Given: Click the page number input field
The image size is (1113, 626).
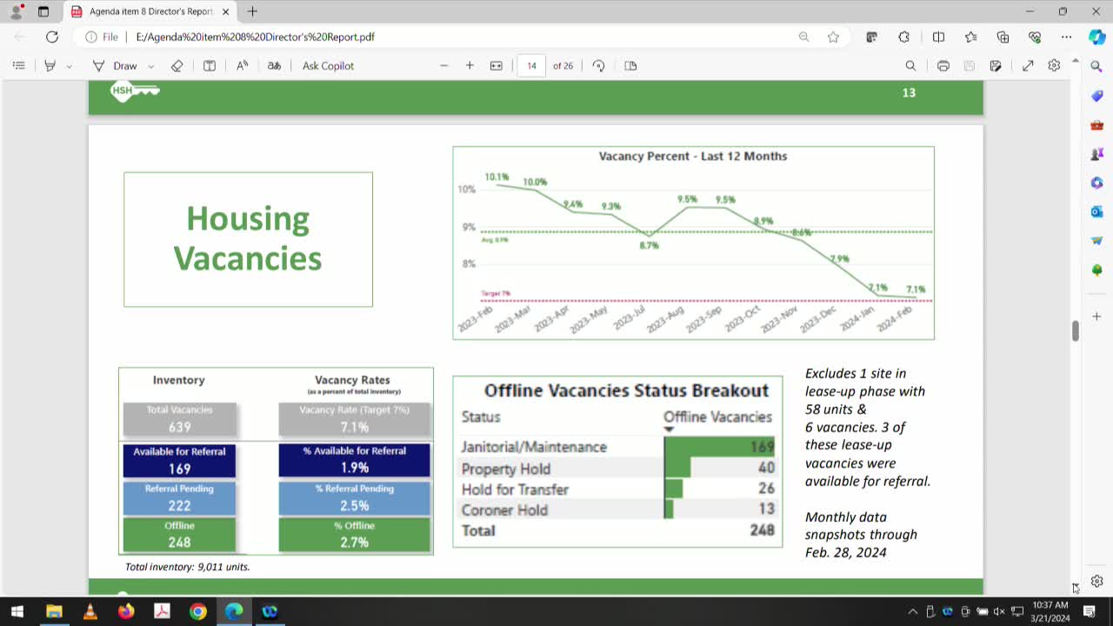Looking at the screenshot, I should coord(530,65).
